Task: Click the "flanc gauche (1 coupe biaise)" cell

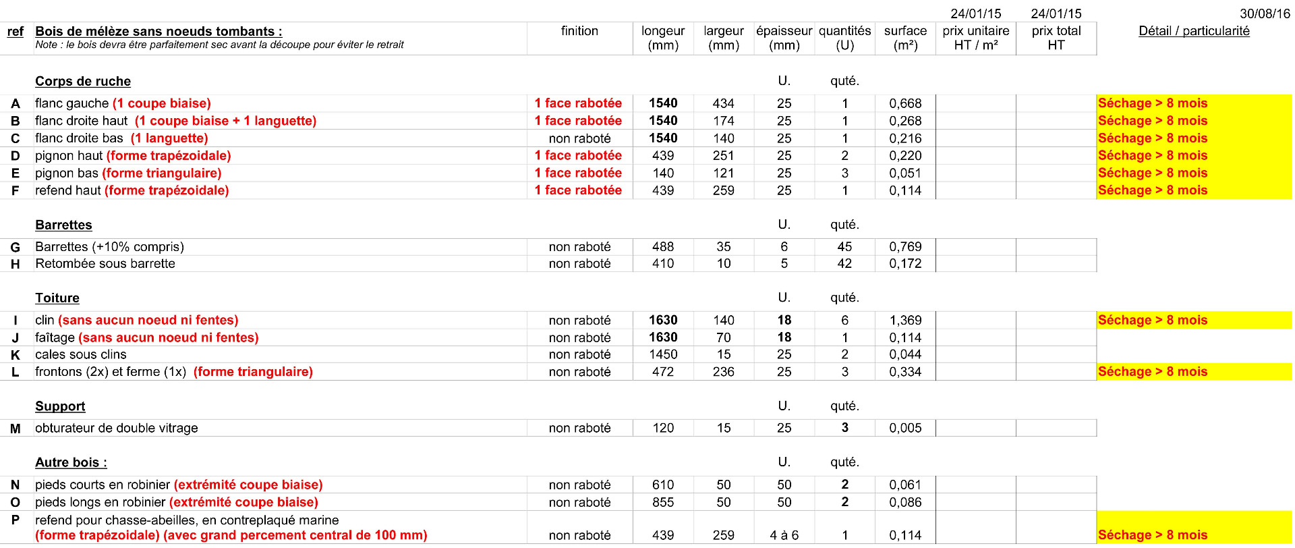Action: click(x=123, y=103)
